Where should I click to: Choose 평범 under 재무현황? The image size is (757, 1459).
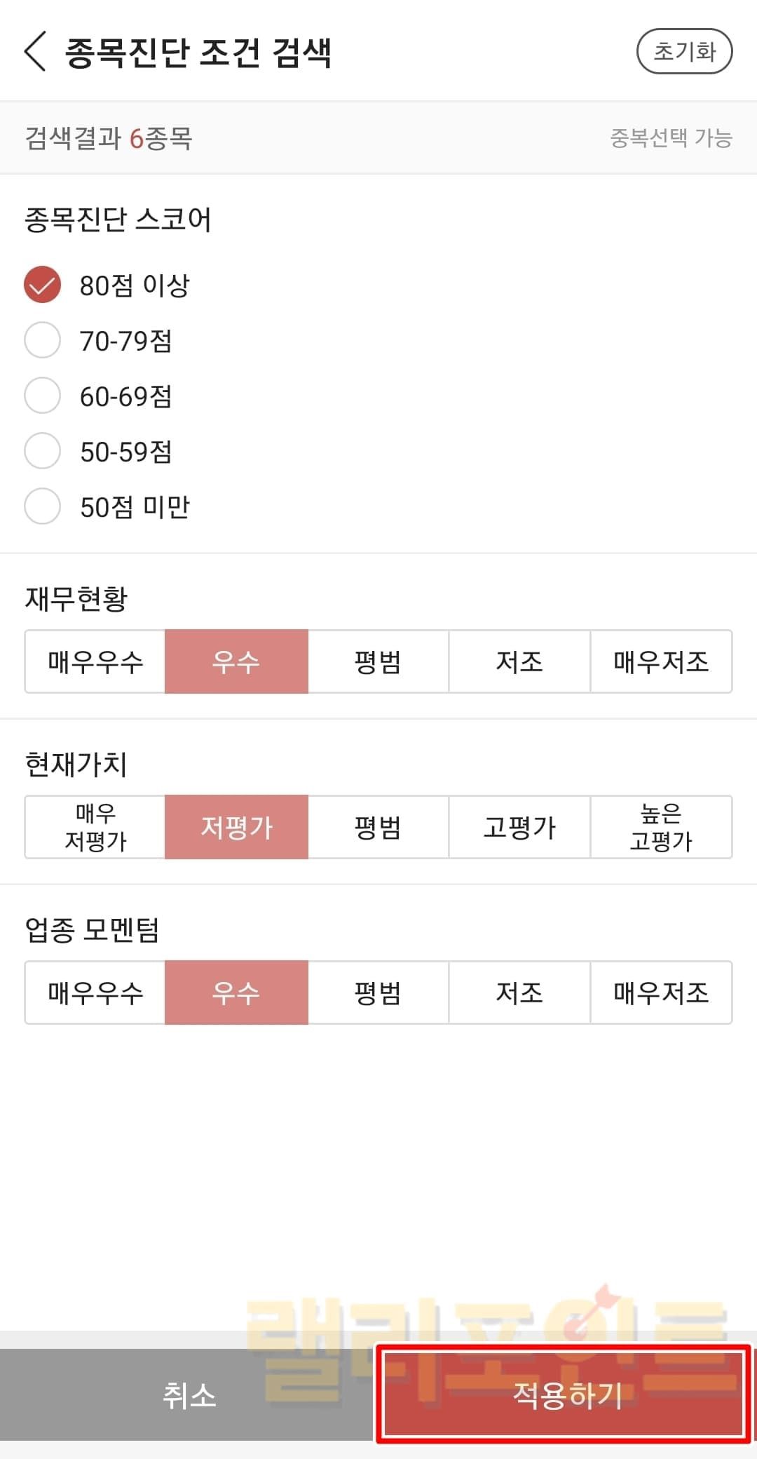(x=378, y=661)
